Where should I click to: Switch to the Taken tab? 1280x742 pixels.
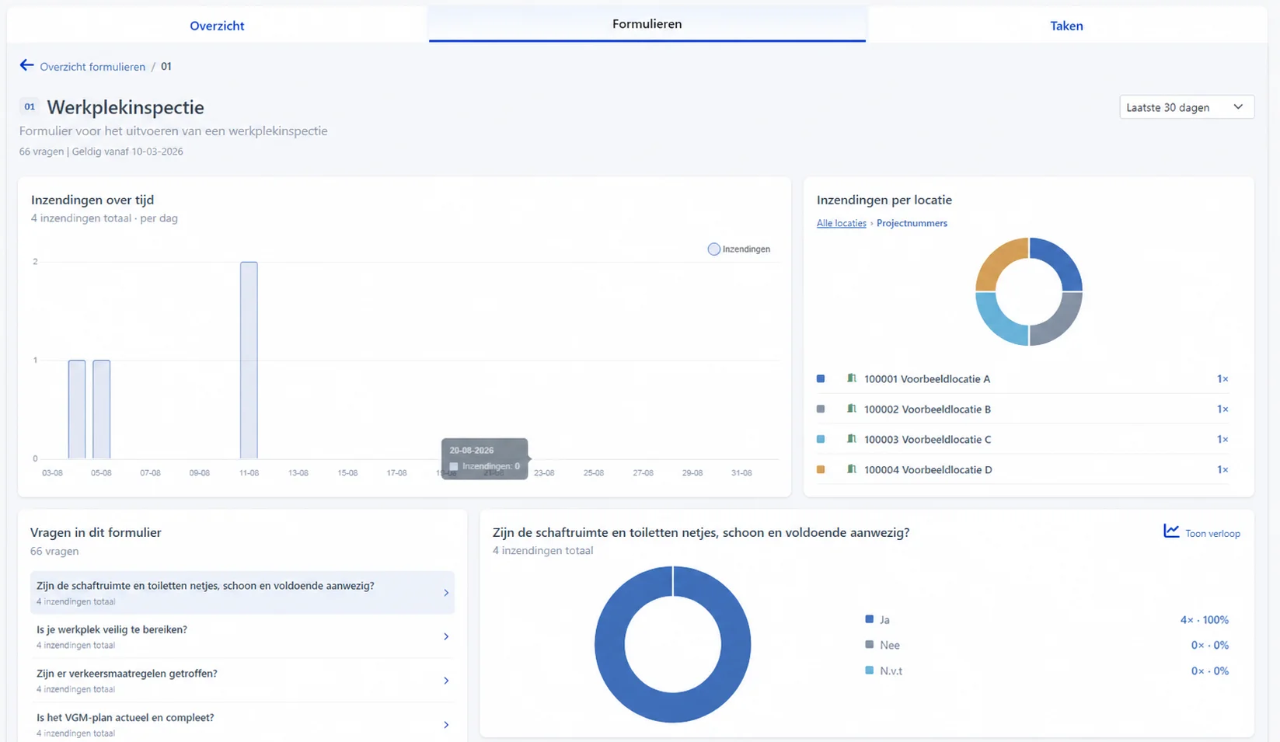pyautogui.click(x=1066, y=26)
